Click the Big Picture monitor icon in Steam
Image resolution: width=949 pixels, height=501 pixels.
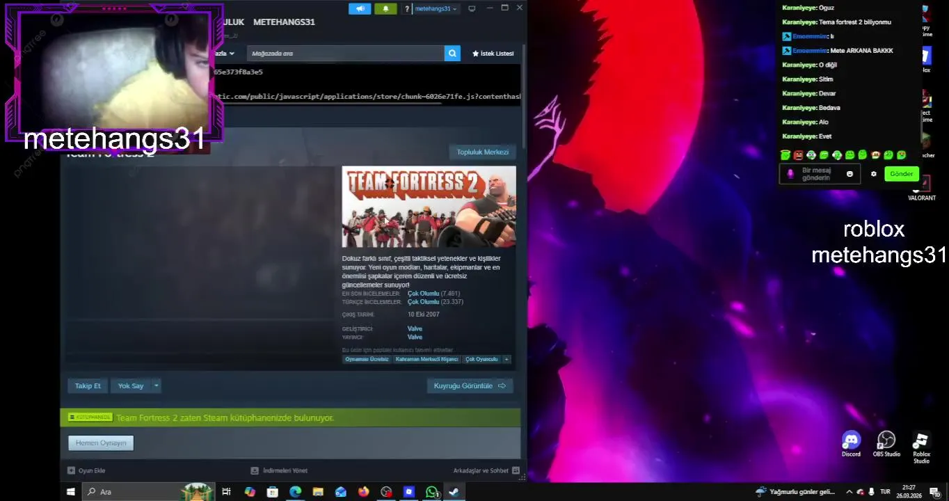tap(472, 8)
